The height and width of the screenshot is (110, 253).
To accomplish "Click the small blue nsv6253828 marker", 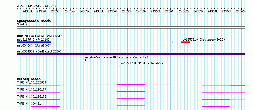I will pos(119,66).
